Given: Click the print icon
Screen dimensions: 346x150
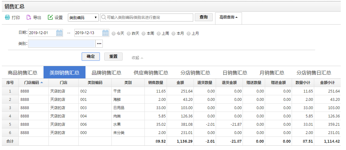Looking at the screenshot, I should coord(7,18).
